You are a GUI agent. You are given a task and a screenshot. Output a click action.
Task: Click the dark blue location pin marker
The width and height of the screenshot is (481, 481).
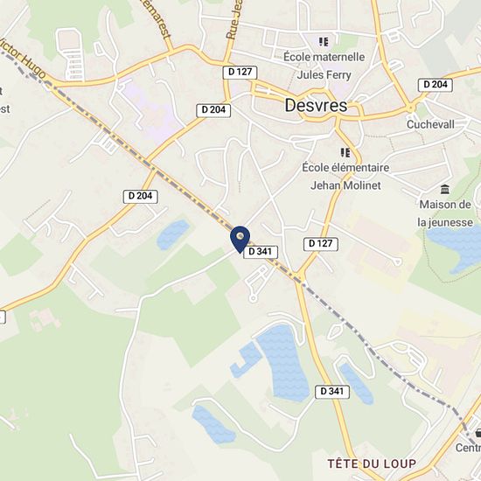(x=240, y=240)
